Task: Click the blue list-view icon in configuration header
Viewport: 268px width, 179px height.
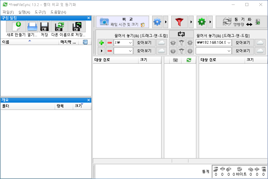Action: (x=85, y=42)
